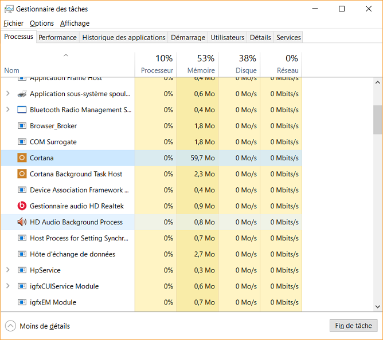Click the Cortana process icon

tap(22, 158)
